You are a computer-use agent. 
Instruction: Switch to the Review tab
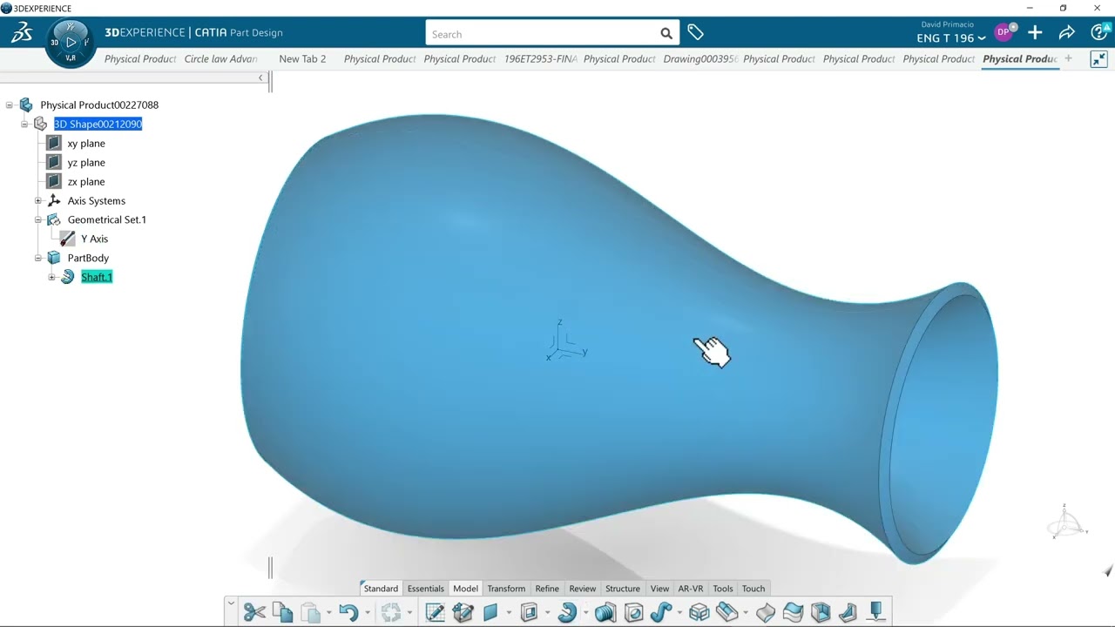click(583, 589)
